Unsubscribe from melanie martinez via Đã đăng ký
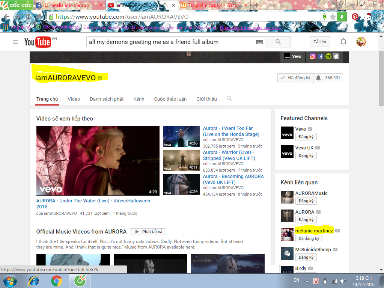This screenshot has width=384, height=288. [x=306, y=238]
